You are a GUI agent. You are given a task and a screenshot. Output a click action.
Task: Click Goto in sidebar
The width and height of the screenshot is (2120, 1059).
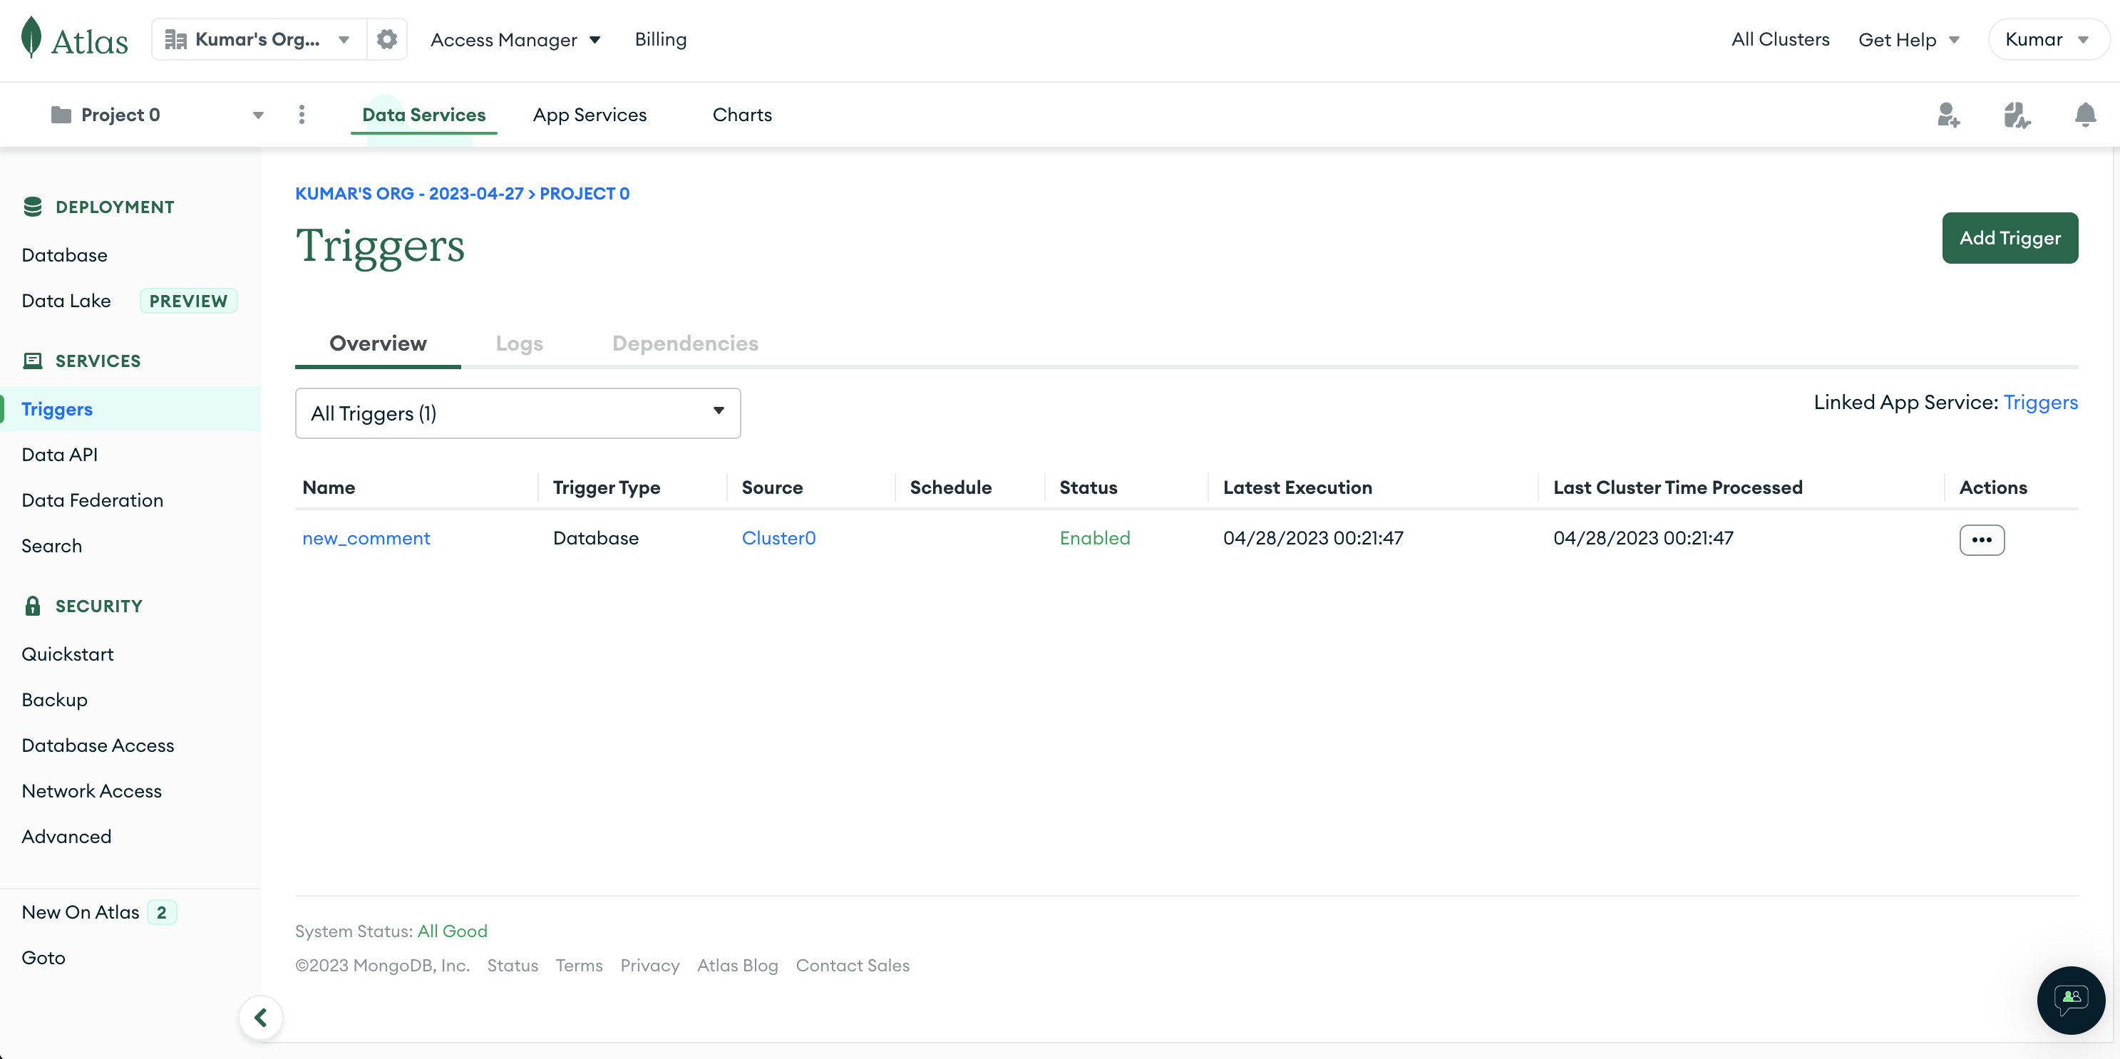43,958
